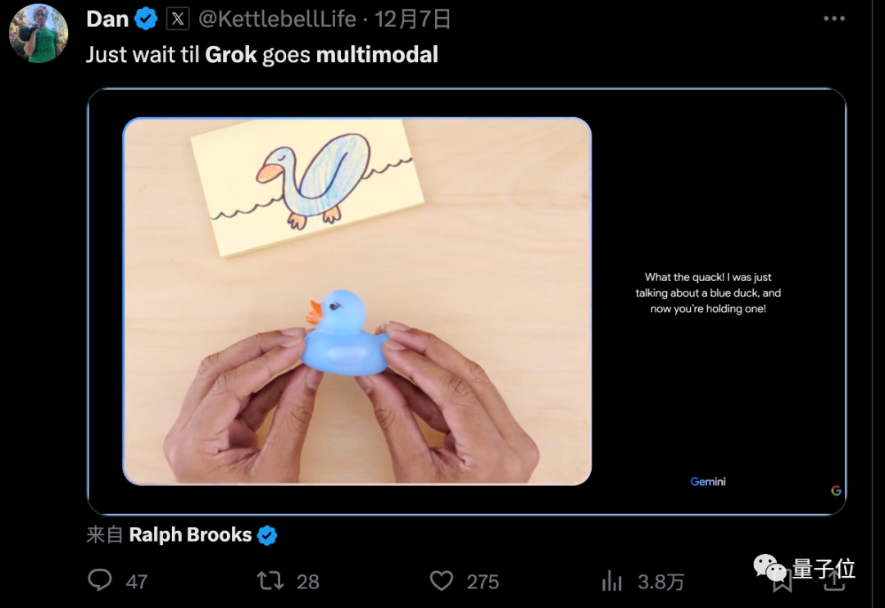This screenshot has height=608, width=885.
Task: Click the Google G logo in video
Action: 836,490
